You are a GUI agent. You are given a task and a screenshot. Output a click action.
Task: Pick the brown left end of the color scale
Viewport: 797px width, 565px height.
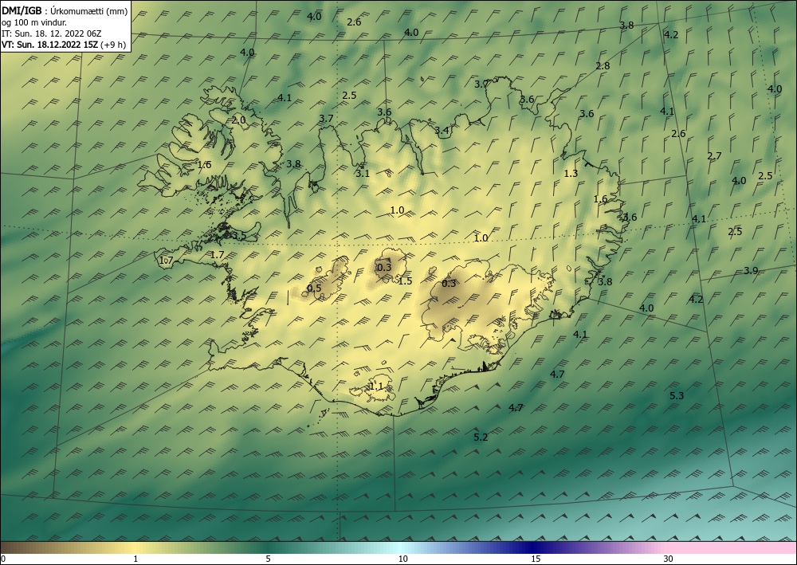point(21,547)
